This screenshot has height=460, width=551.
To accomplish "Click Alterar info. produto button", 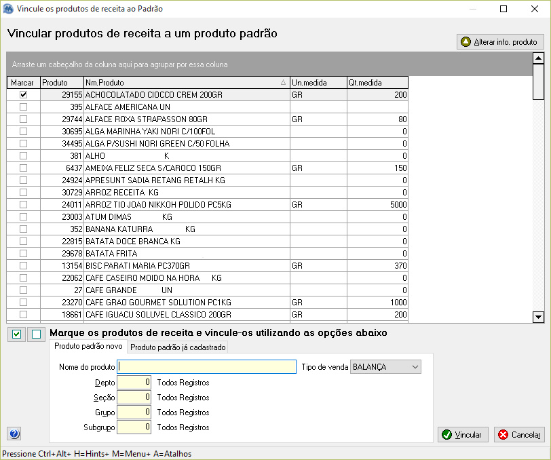I will click(500, 42).
